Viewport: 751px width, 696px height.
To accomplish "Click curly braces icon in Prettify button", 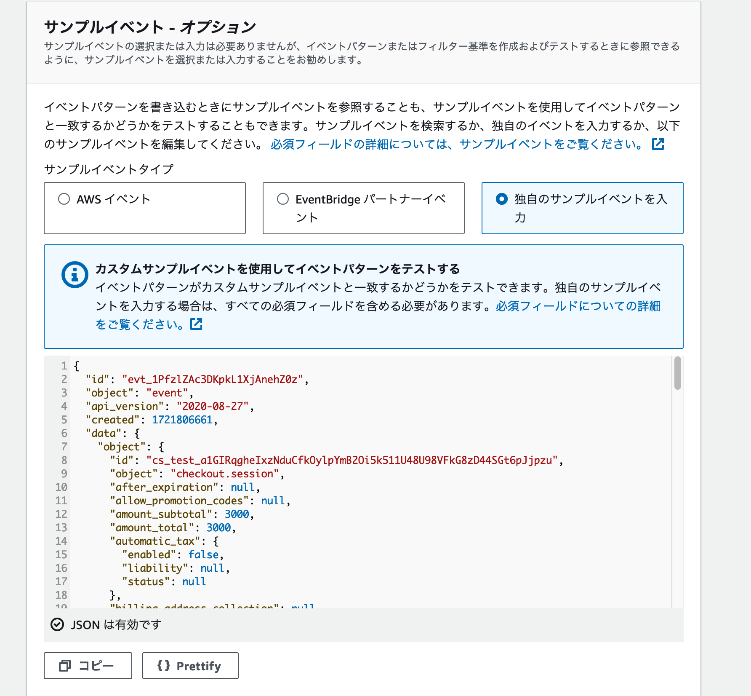I will 164,666.
